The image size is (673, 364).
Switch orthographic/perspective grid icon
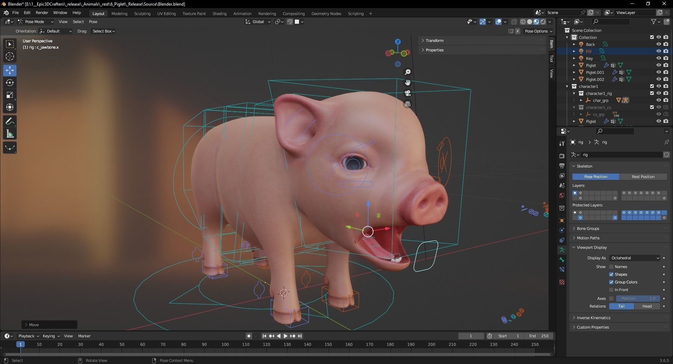coord(408,104)
